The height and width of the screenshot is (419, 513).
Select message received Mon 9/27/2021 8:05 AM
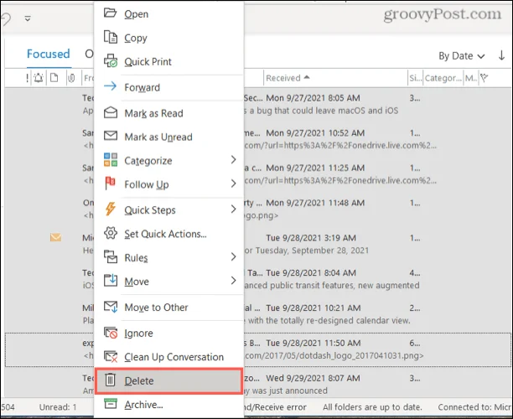pyautogui.click(x=313, y=104)
